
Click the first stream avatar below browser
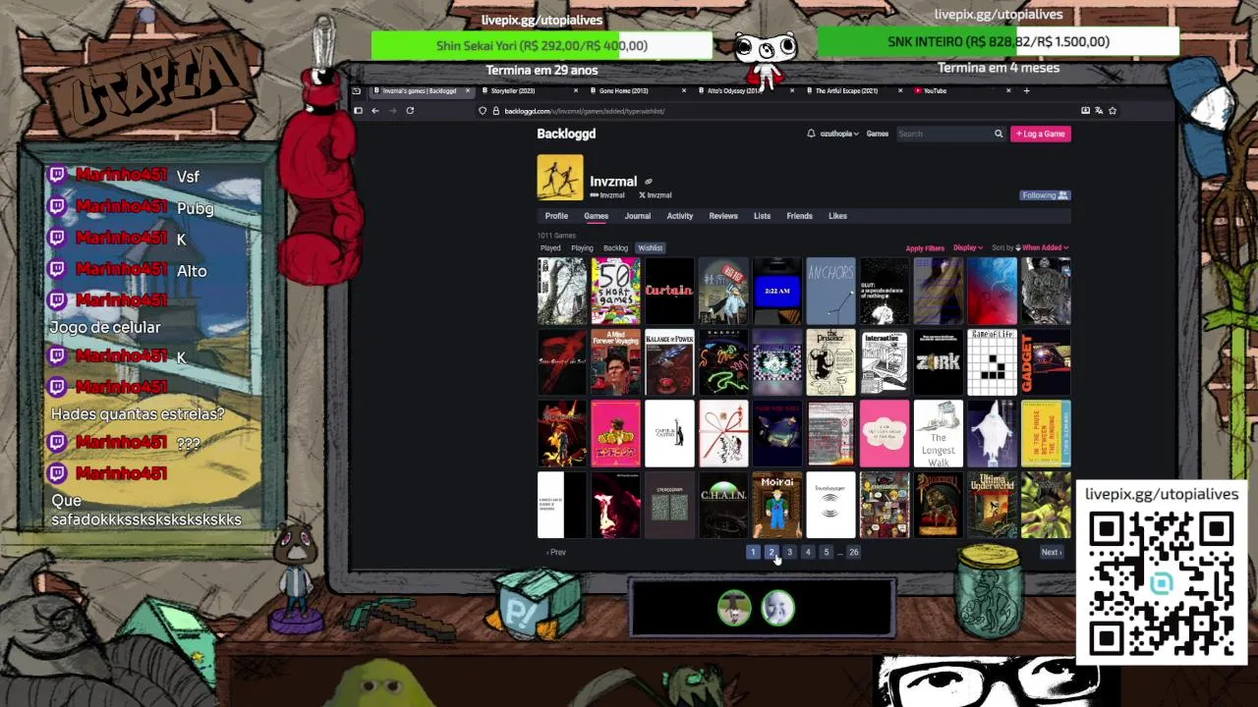[x=734, y=608]
